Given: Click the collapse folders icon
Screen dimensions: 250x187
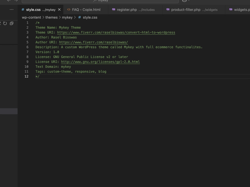Looking at the screenshot, I should point(11,23).
